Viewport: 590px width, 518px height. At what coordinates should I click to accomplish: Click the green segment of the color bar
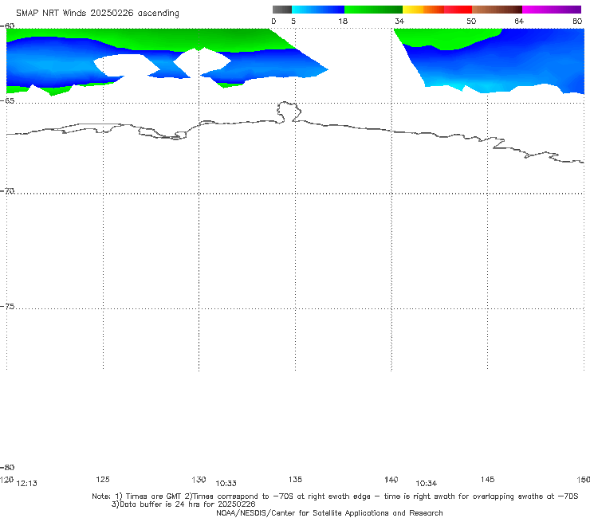[x=373, y=10]
